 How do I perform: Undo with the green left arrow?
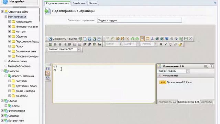[x=133, y=39]
